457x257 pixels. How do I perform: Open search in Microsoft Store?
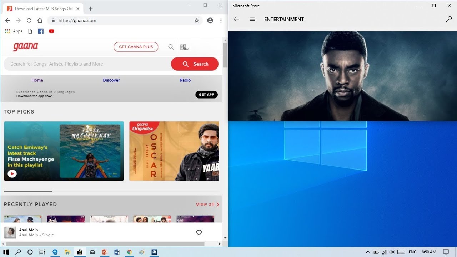tap(449, 19)
